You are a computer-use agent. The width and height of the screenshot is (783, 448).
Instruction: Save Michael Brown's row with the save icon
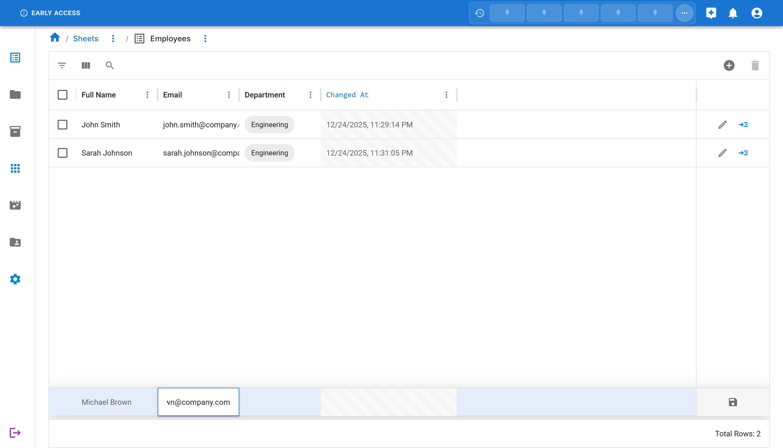[x=732, y=402]
